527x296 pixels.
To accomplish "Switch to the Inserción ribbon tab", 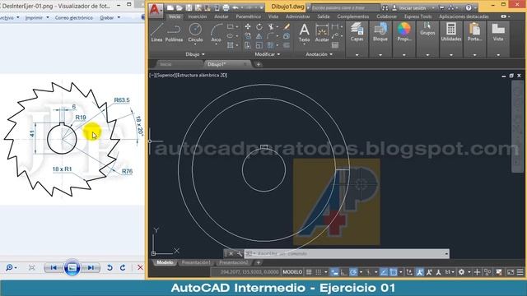I will click(x=198, y=16).
